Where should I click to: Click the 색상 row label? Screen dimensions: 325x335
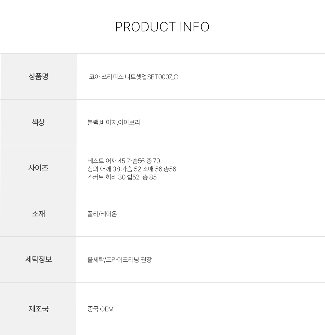click(38, 122)
